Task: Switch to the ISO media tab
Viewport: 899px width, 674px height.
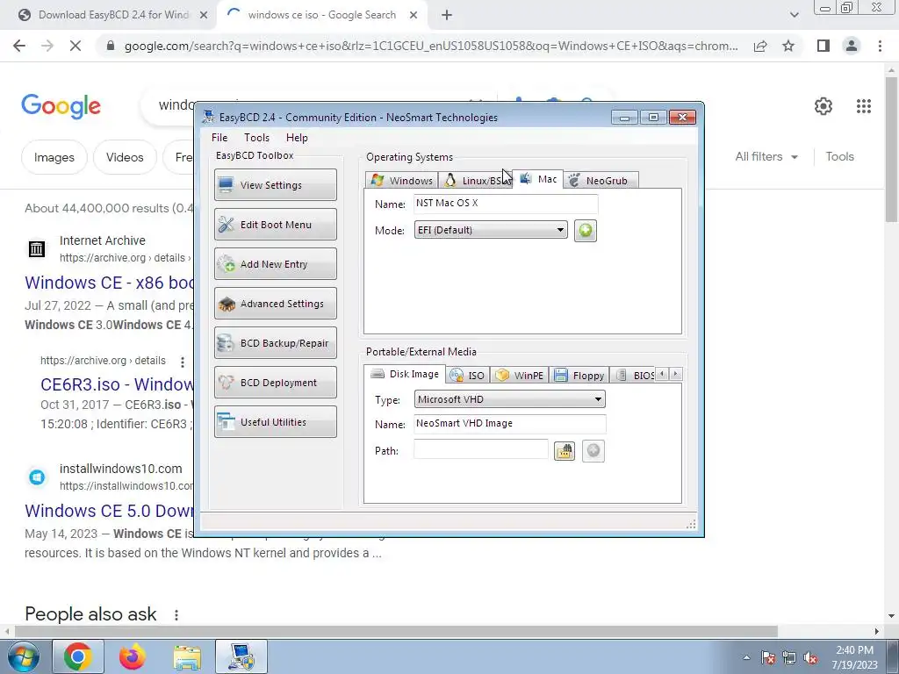Action: pyautogui.click(x=468, y=376)
